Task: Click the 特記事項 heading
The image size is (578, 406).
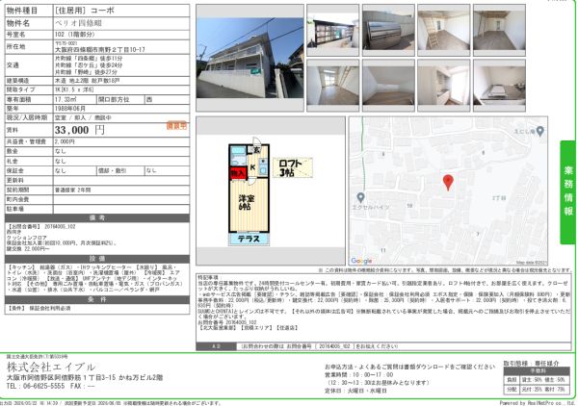Action: [x=208, y=277]
